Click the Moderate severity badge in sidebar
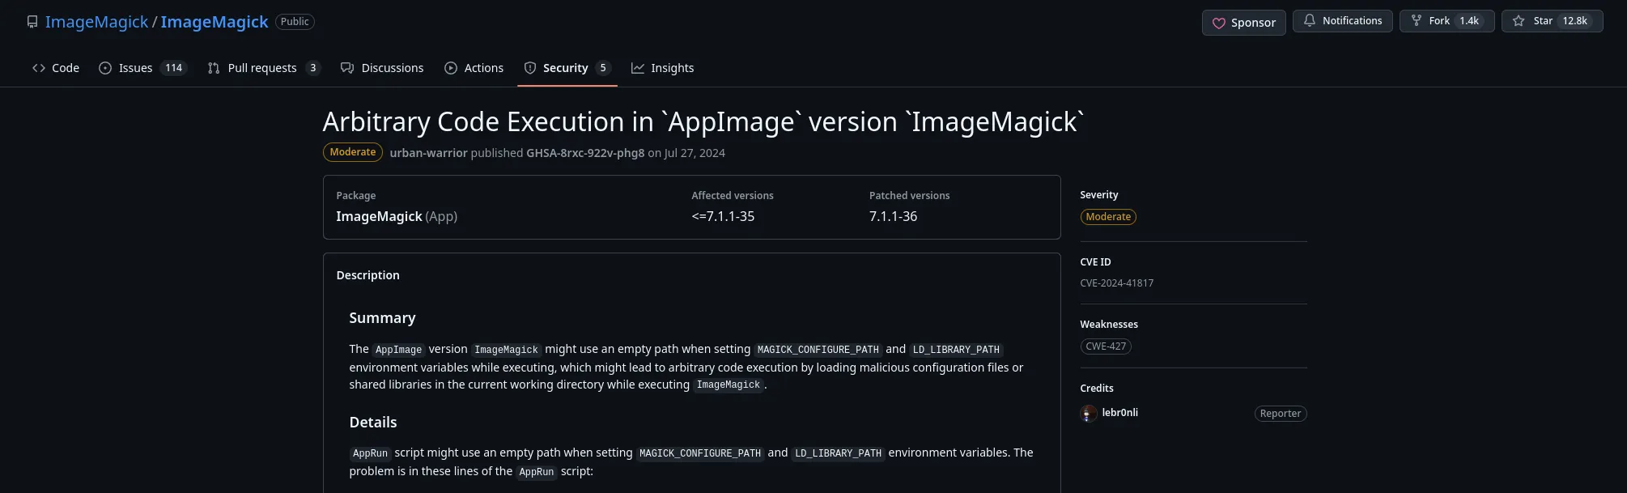 point(1108,217)
